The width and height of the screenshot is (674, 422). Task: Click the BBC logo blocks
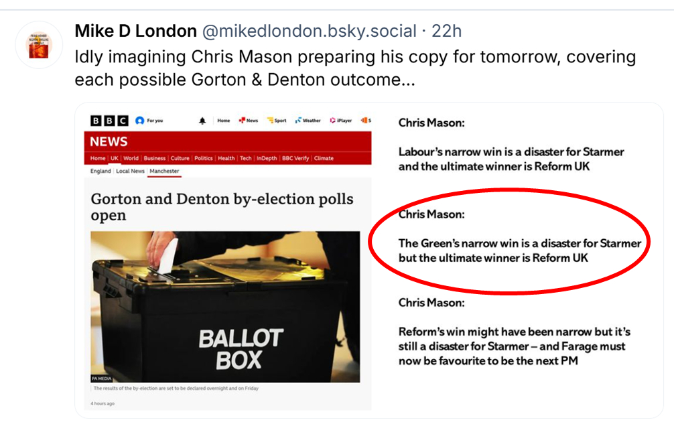[x=109, y=121]
